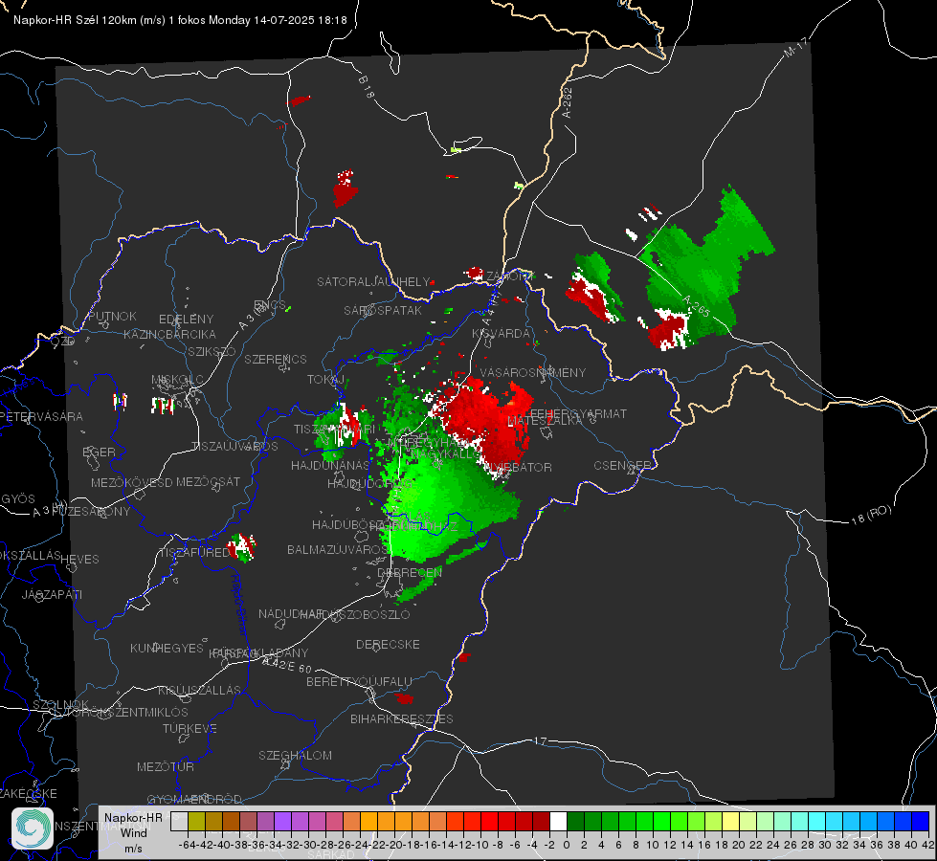Click the HAJDÚSZOBOSZLÓ label
This screenshot has height=861, width=937.
point(355,614)
